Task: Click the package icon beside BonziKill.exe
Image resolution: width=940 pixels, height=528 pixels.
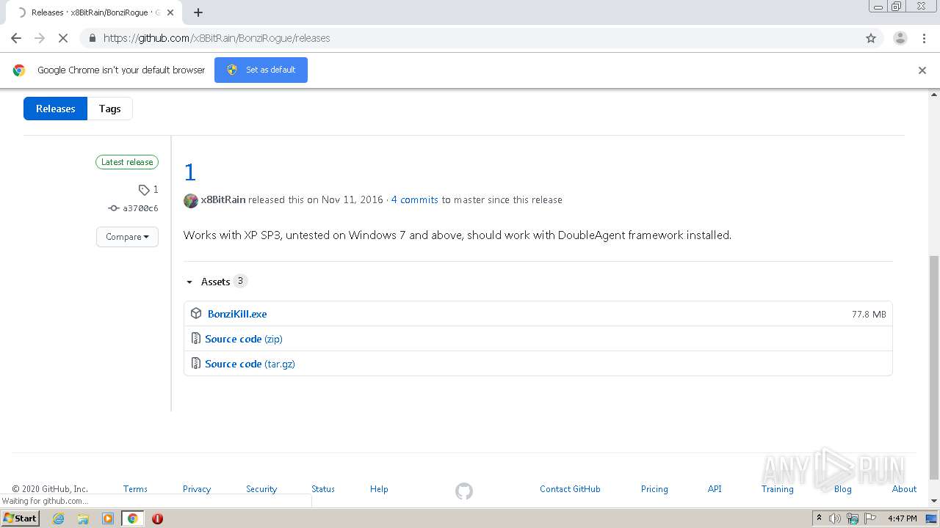Action: tap(196, 313)
